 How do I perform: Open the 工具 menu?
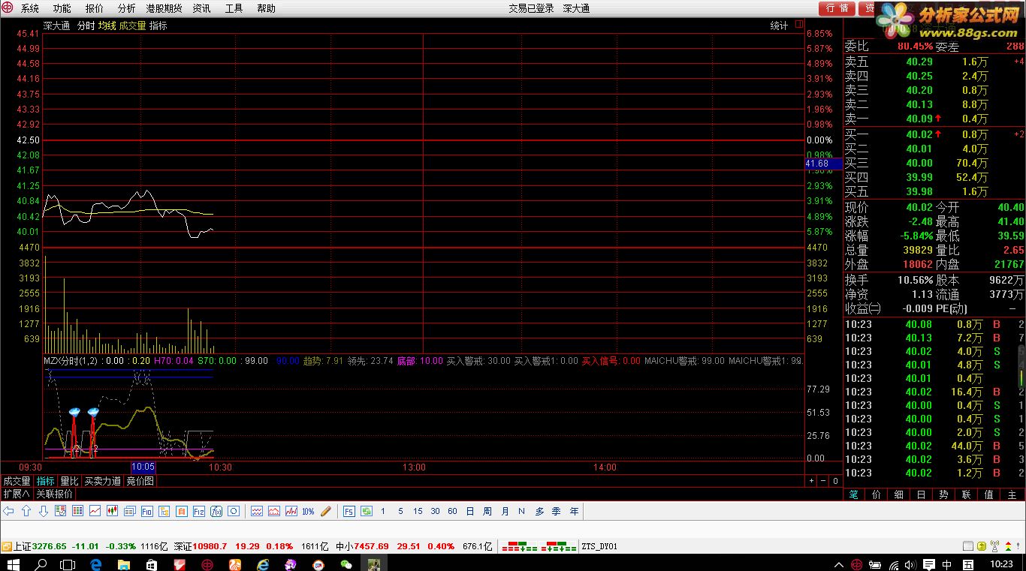coord(234,8)
